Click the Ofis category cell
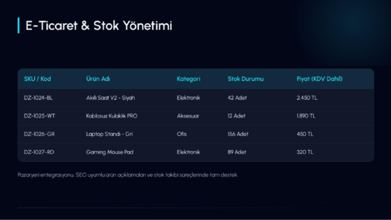Viewport: 391px width, 220px height. (x=181, y=134)
